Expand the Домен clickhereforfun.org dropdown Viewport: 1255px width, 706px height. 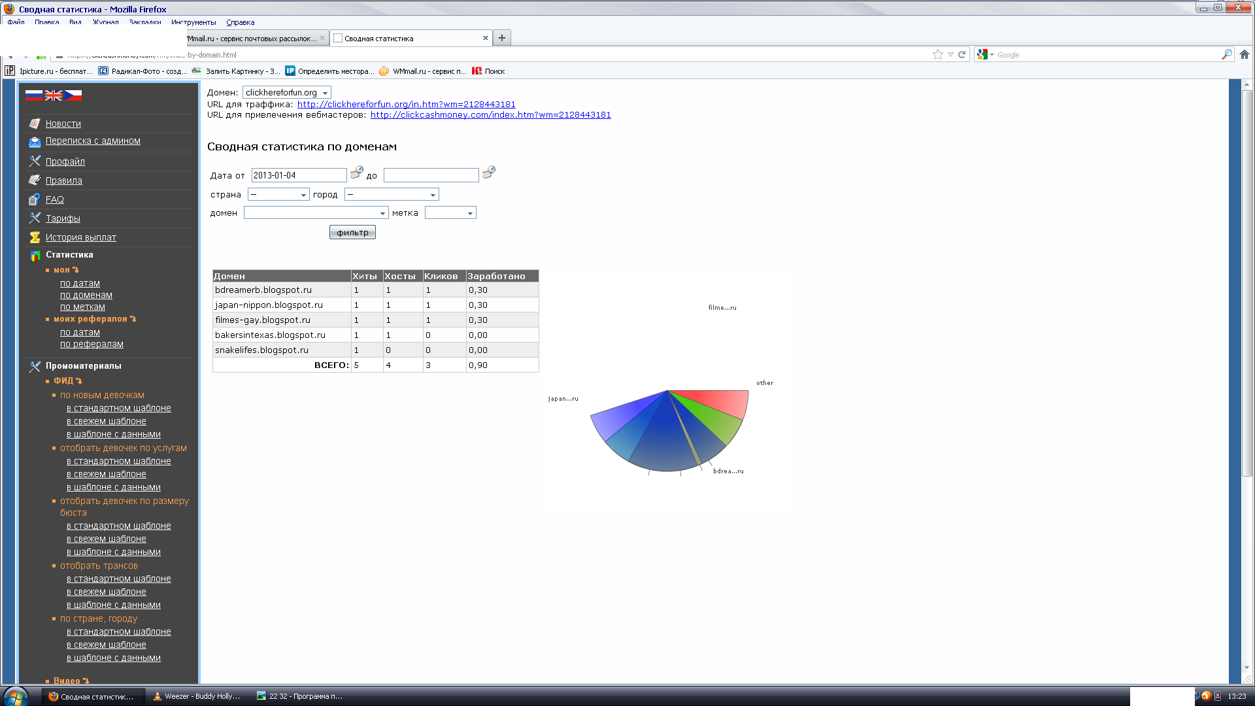coord(286,93)
